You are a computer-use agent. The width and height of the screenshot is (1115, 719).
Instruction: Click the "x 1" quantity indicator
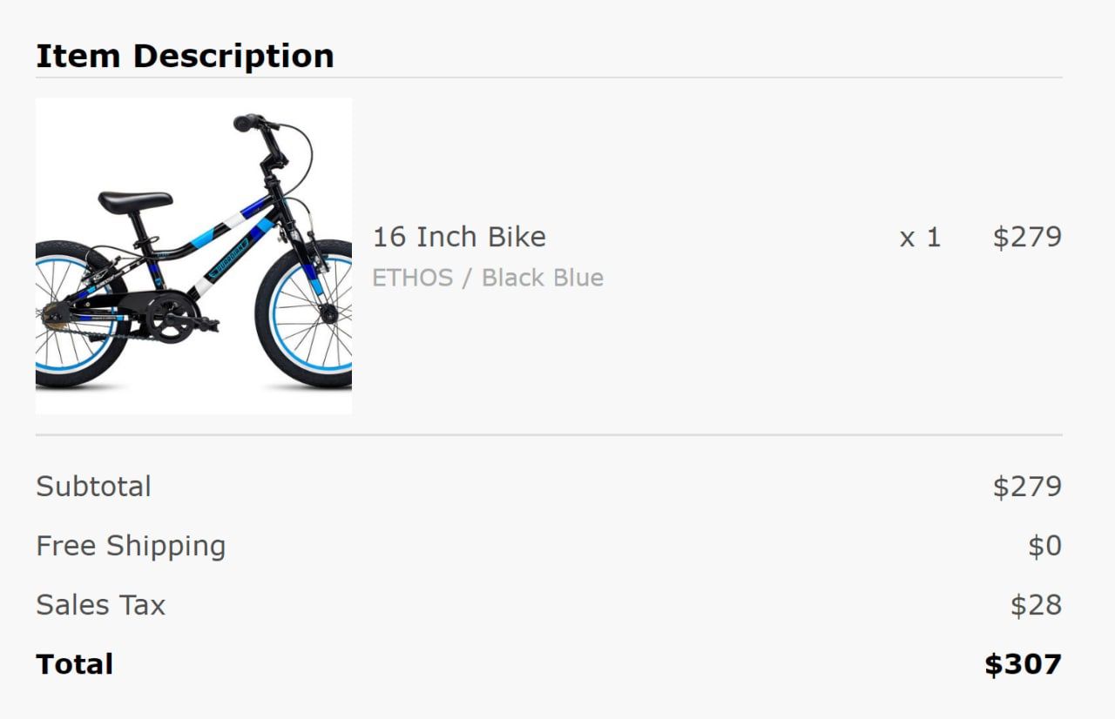[920, 237]
